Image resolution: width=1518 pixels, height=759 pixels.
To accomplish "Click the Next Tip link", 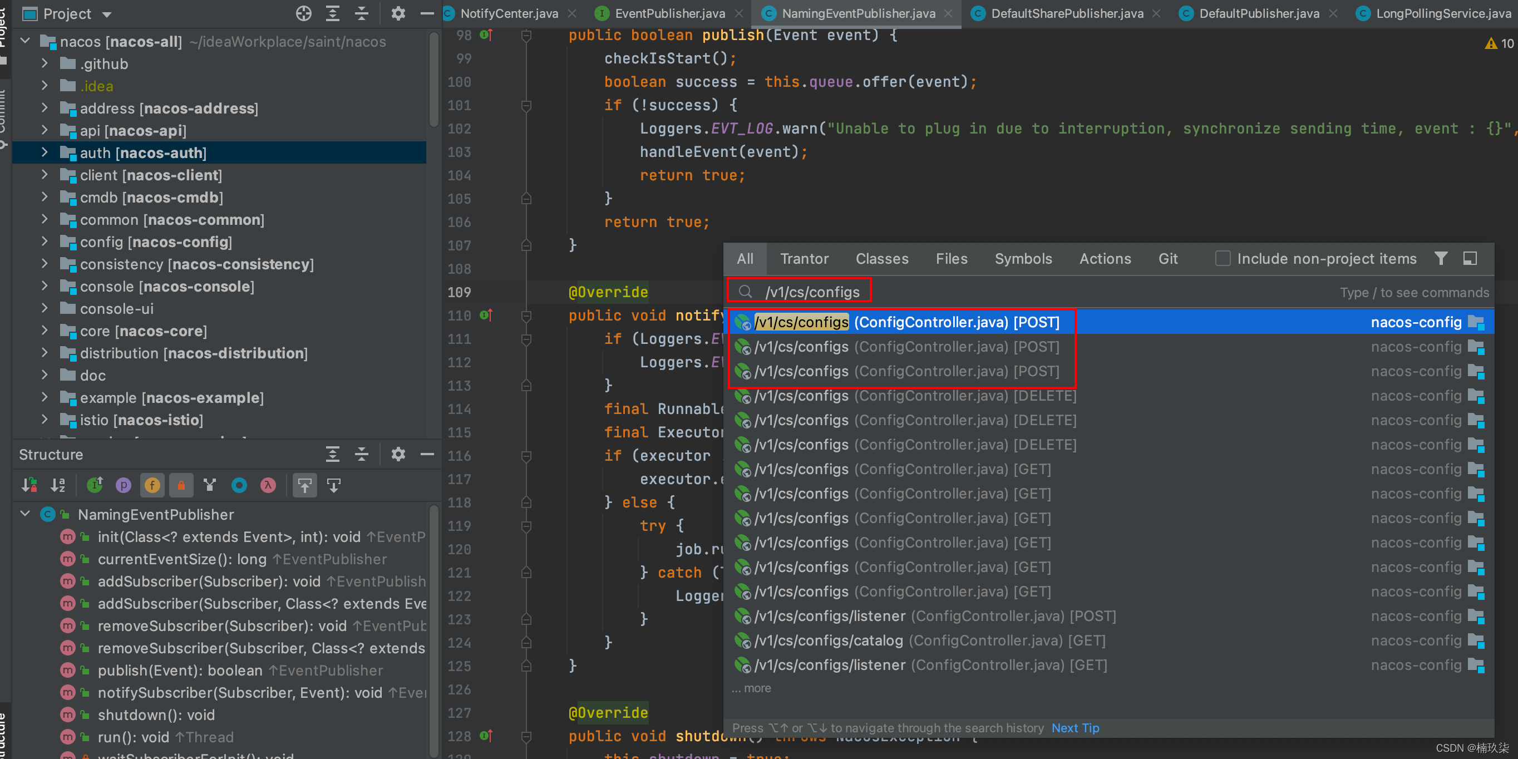I will click(1075, 728).
